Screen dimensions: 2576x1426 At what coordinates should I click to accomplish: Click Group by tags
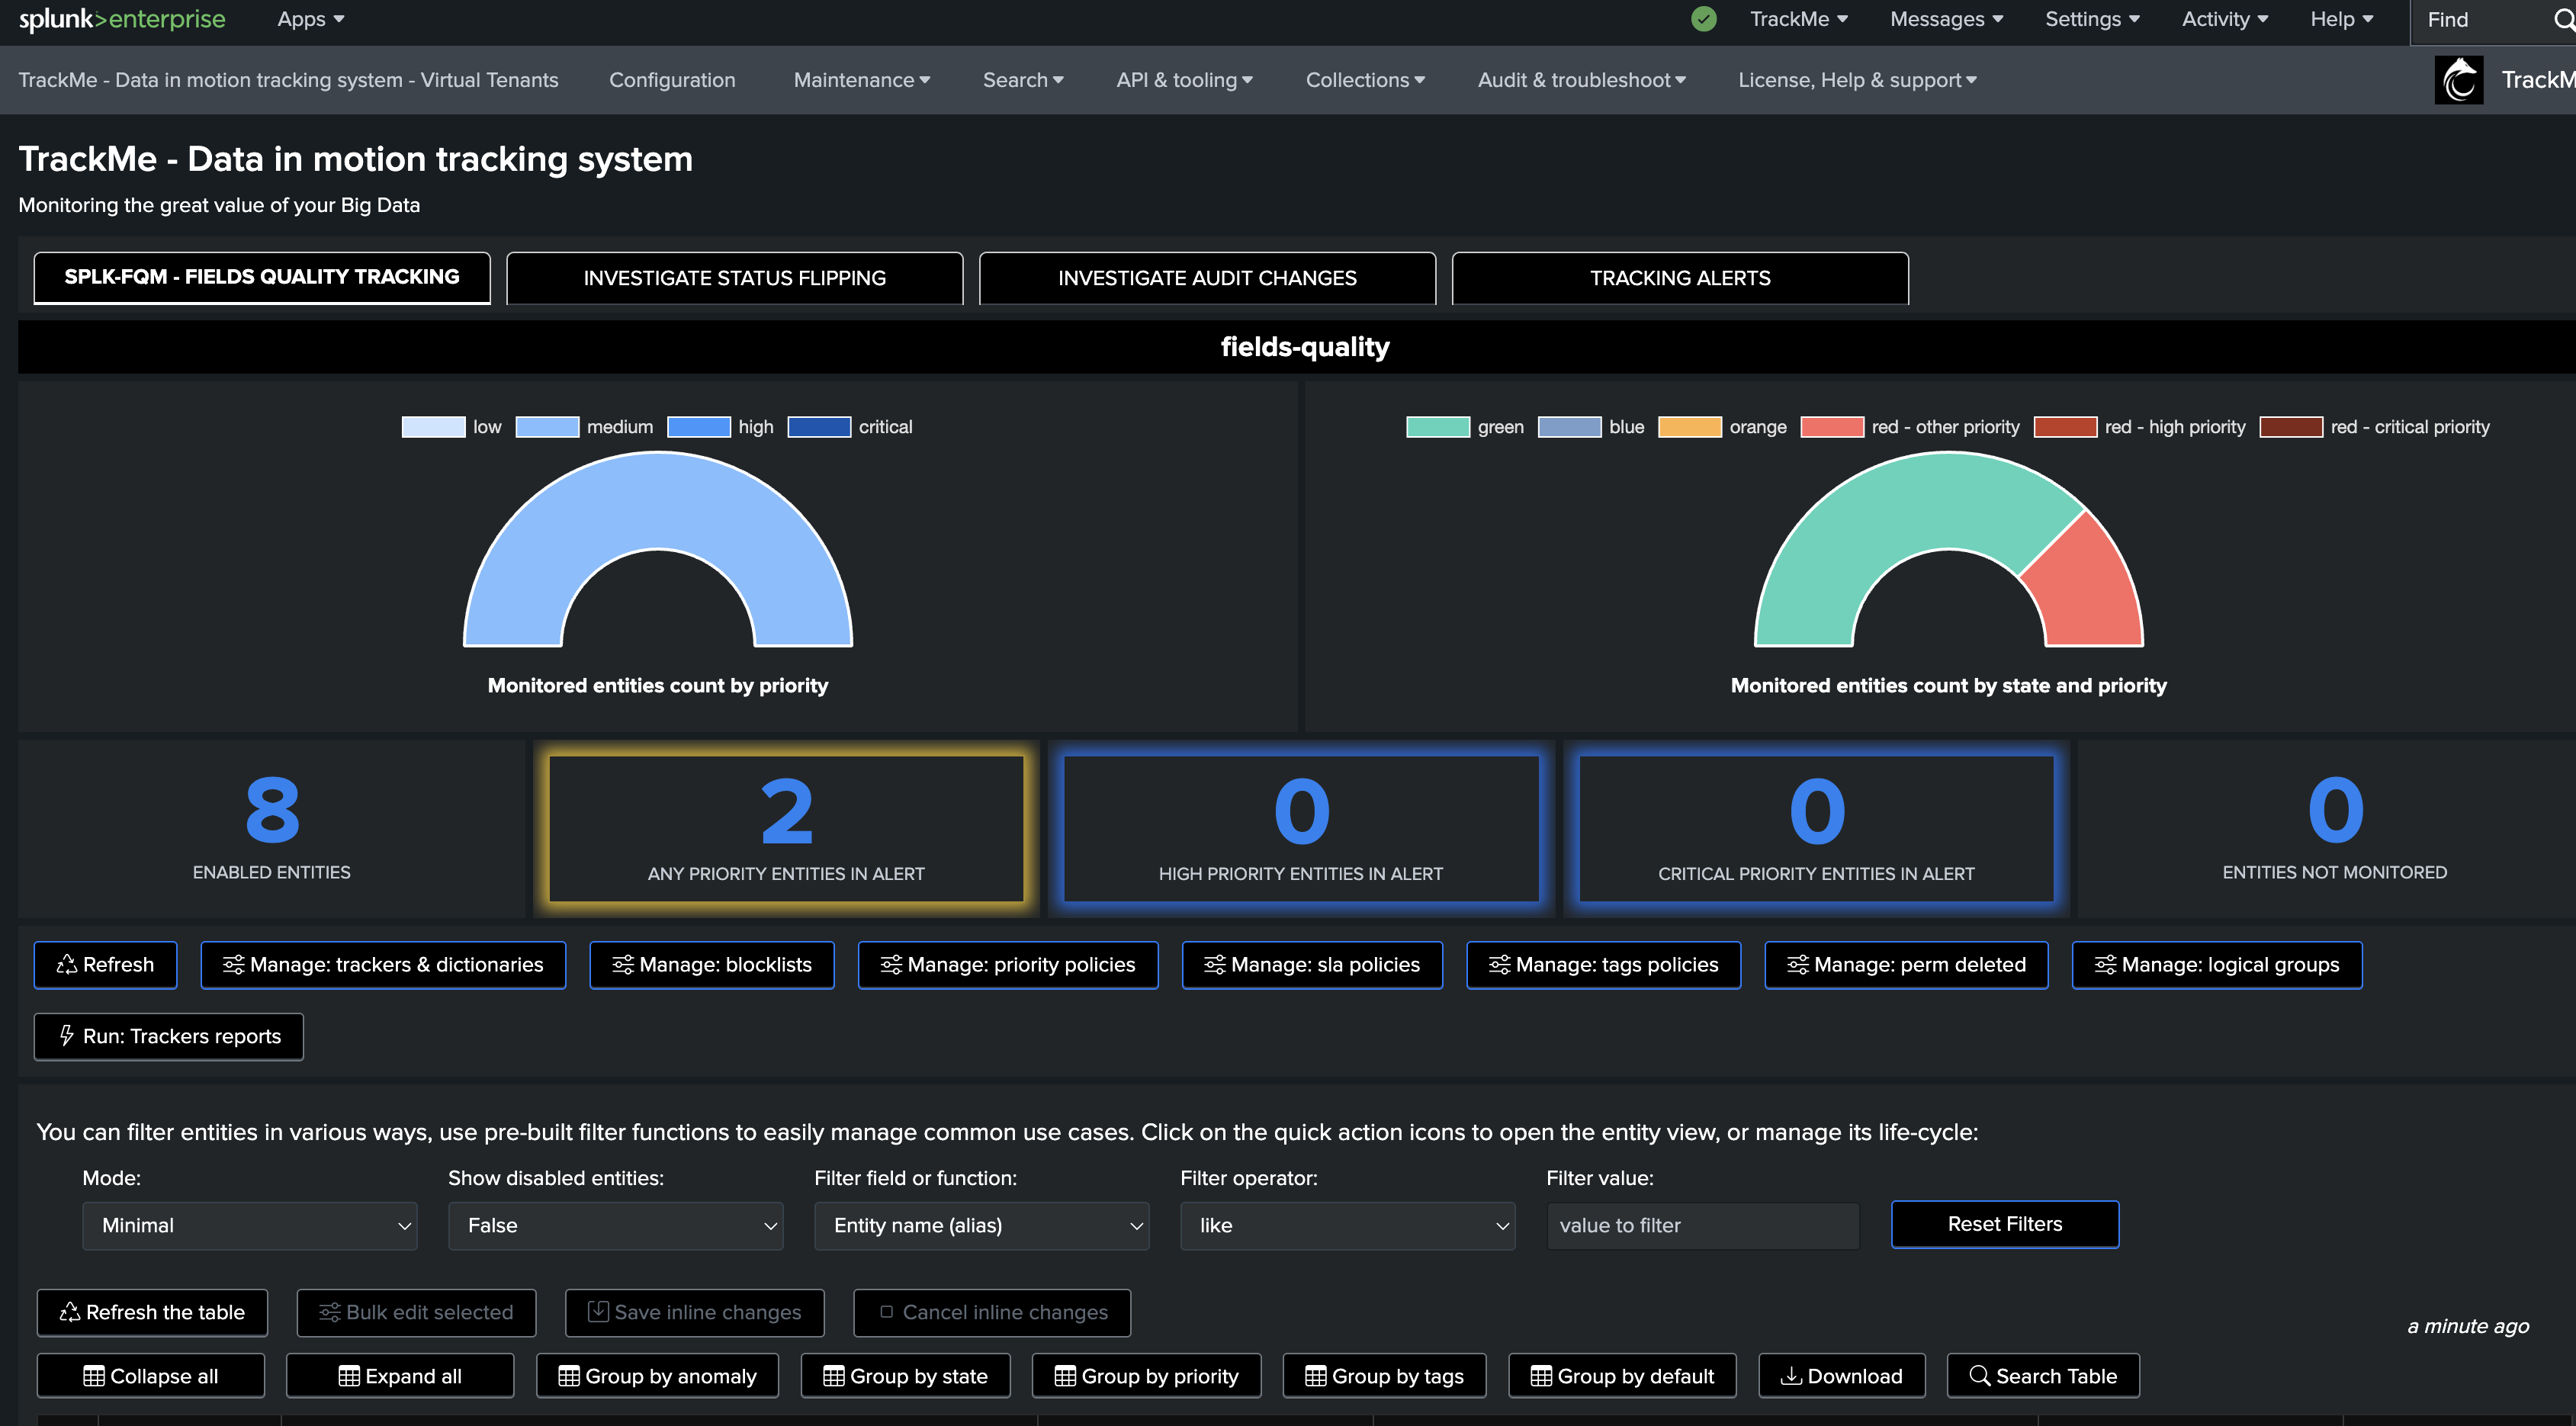[x=1385, y=1376]
